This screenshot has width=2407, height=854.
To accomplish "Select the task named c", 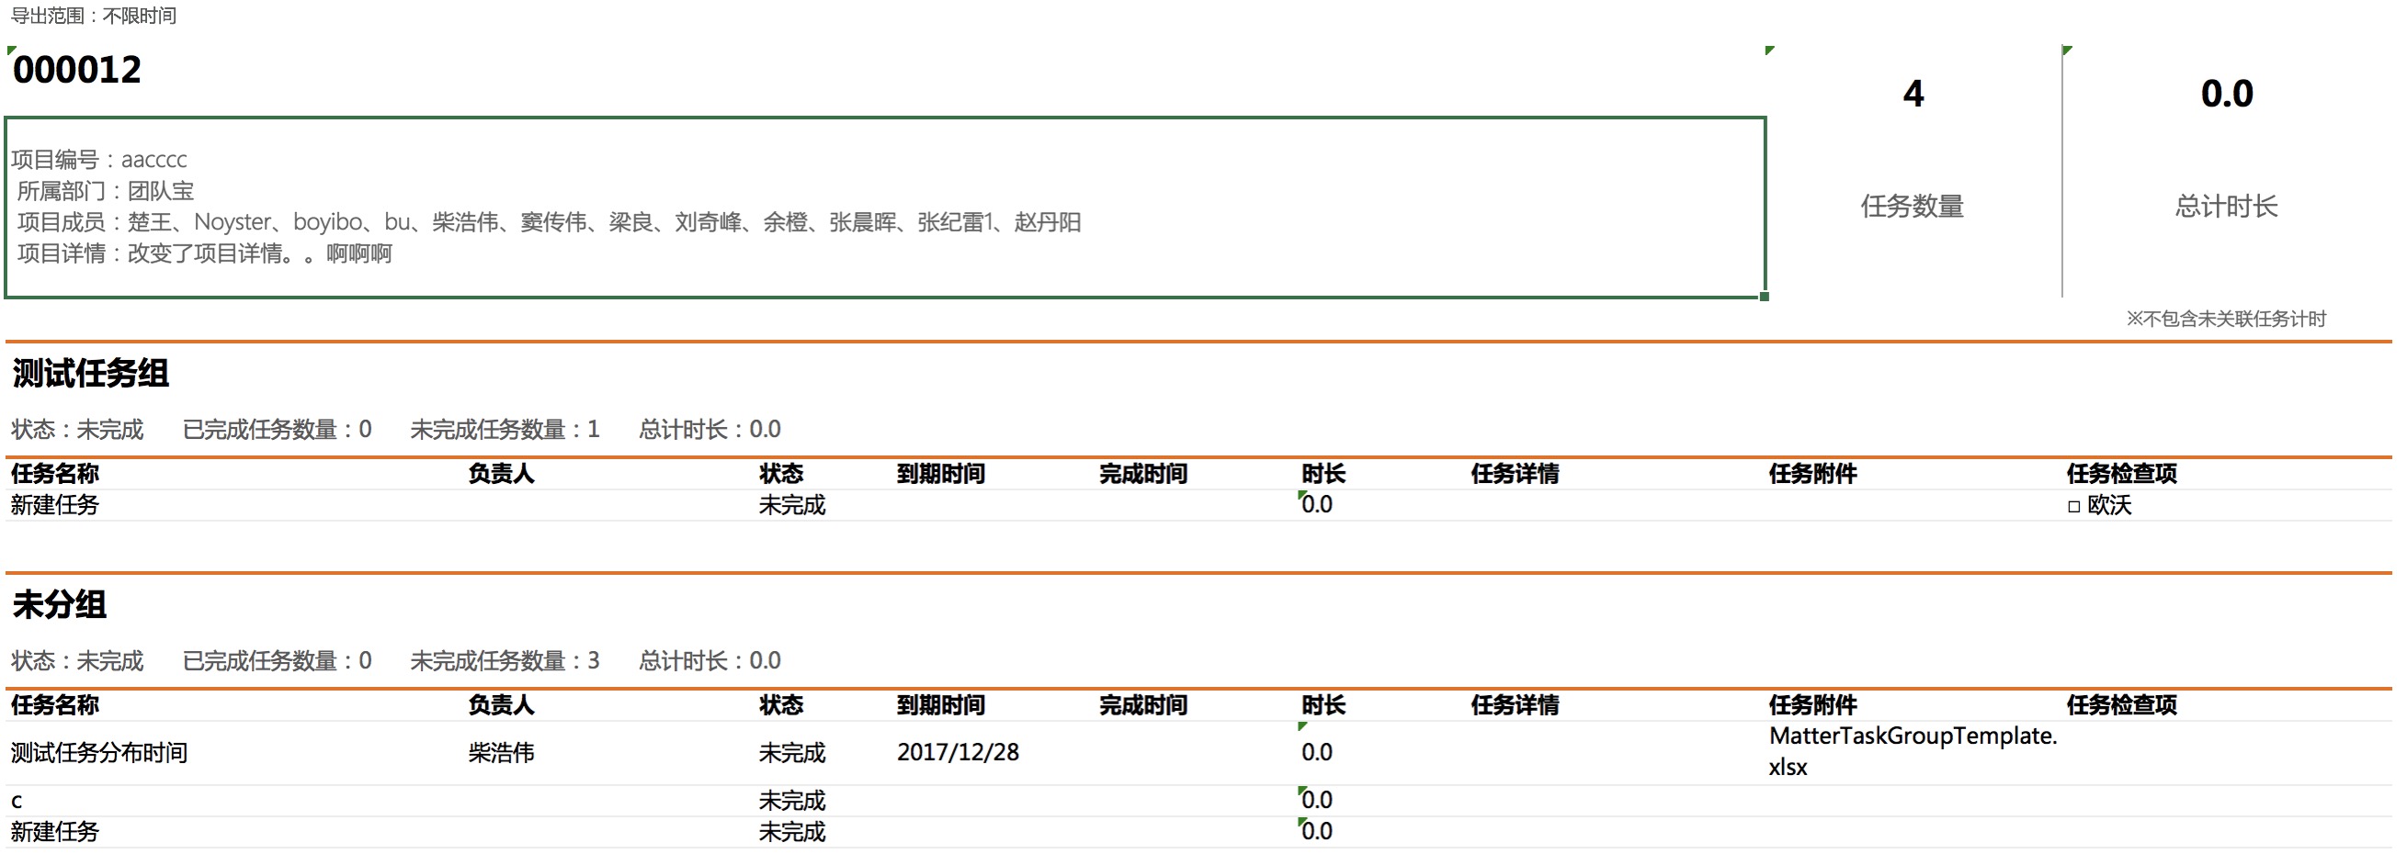I will [15, 800].
